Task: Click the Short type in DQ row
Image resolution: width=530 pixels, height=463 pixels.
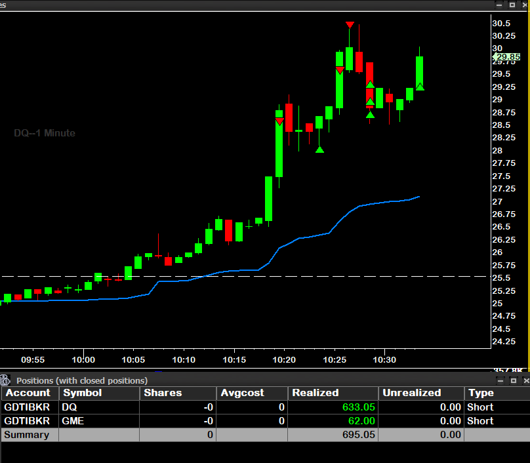Action: [480, 407]
